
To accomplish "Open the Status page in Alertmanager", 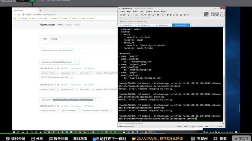I will [x=77, y=25].
